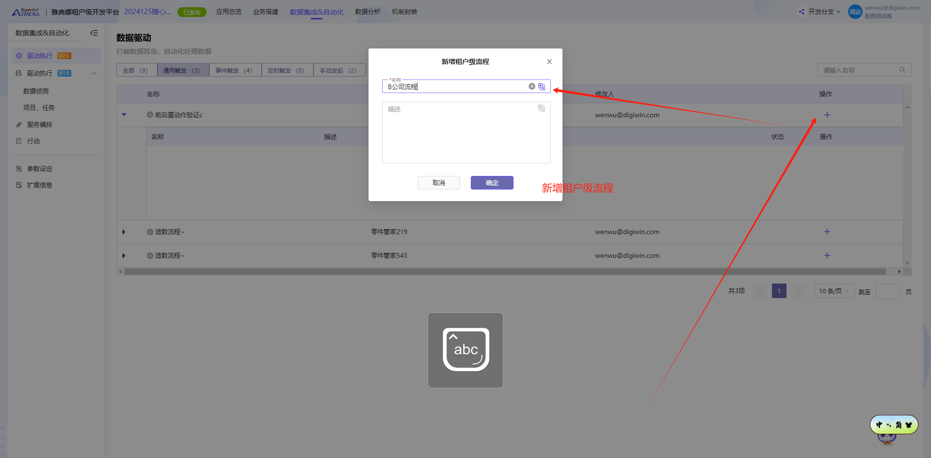Click the user avatar for wenwu@digiwin.com
Screen dimensions: 931x458
(855, 12)
